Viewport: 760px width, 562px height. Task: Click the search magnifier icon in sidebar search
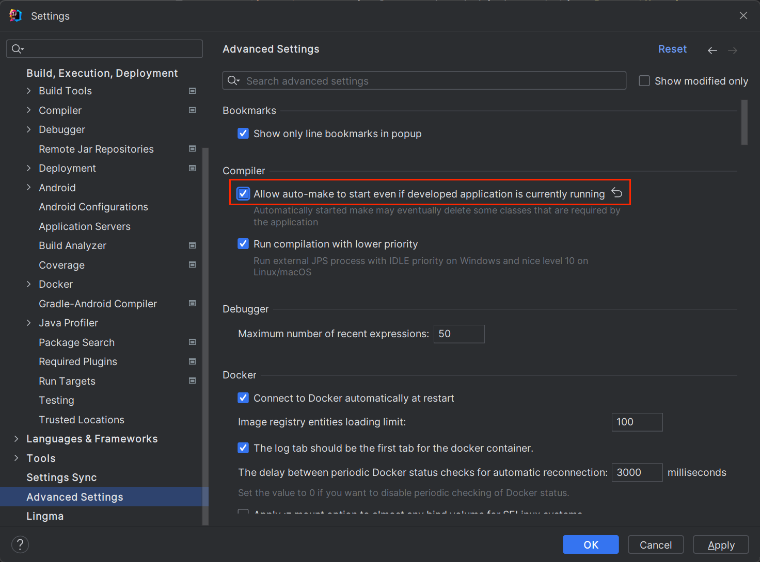[x=17, y=49]
